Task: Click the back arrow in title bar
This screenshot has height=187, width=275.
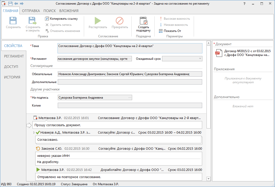Action: pos(16,4)
